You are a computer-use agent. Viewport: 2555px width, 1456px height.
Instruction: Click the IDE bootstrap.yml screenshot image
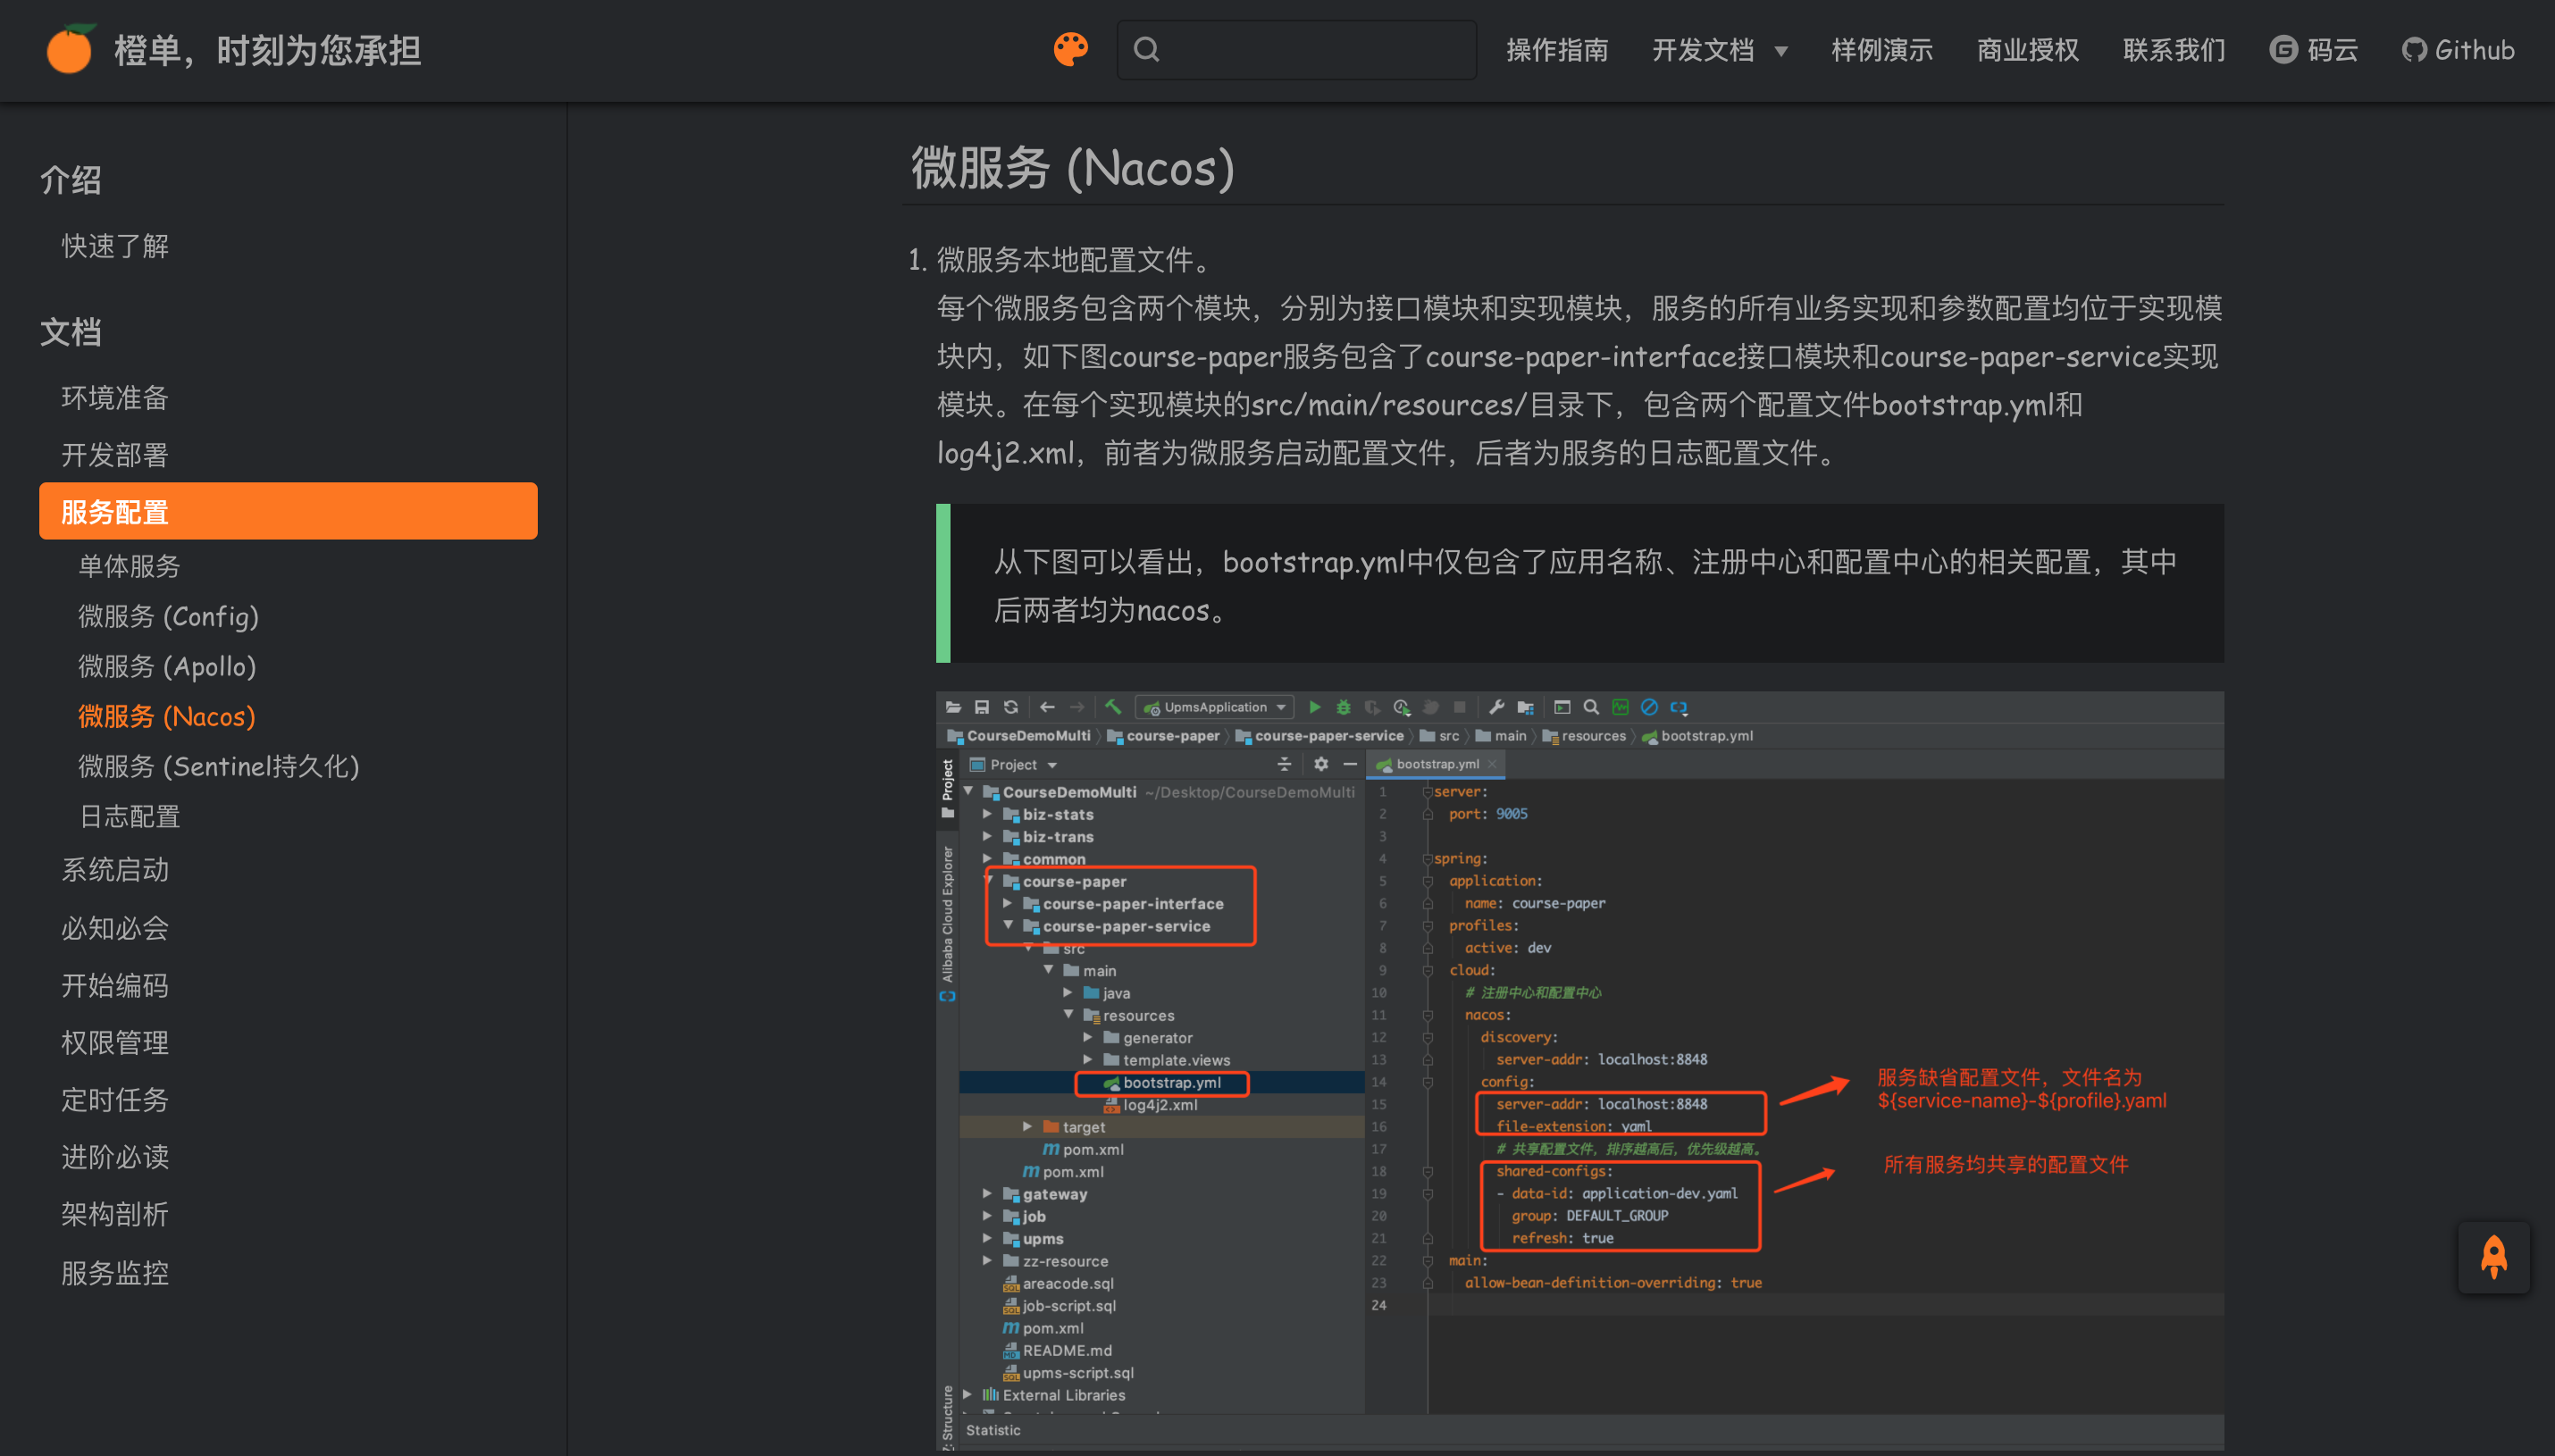pos(1579,1069)
